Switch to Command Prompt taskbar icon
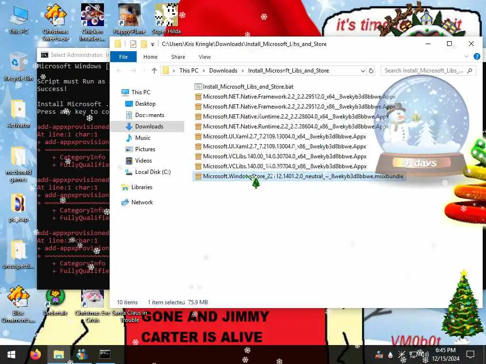Screen dimensions: 486x364 click(105, 355)
